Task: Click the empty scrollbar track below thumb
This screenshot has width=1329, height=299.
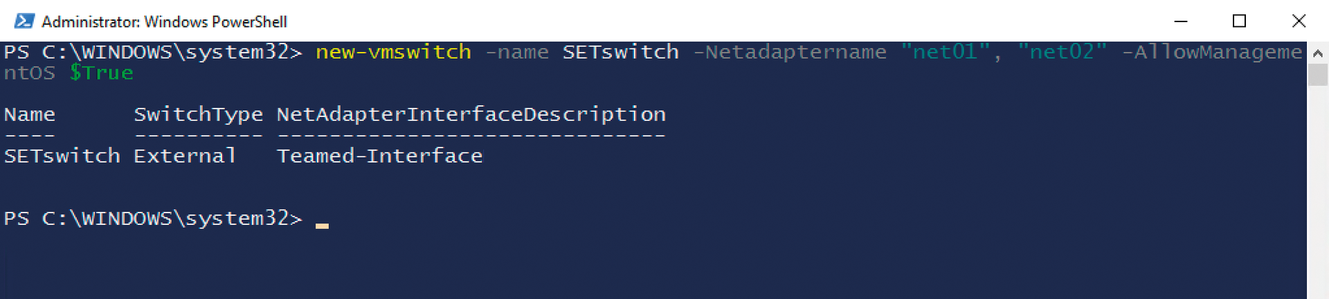Action: pos(1318,192)
